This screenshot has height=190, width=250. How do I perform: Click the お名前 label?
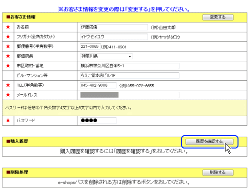pos(22,27)
